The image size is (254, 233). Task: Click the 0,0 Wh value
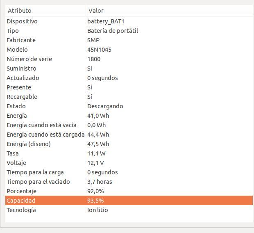[x=97, y=125]
